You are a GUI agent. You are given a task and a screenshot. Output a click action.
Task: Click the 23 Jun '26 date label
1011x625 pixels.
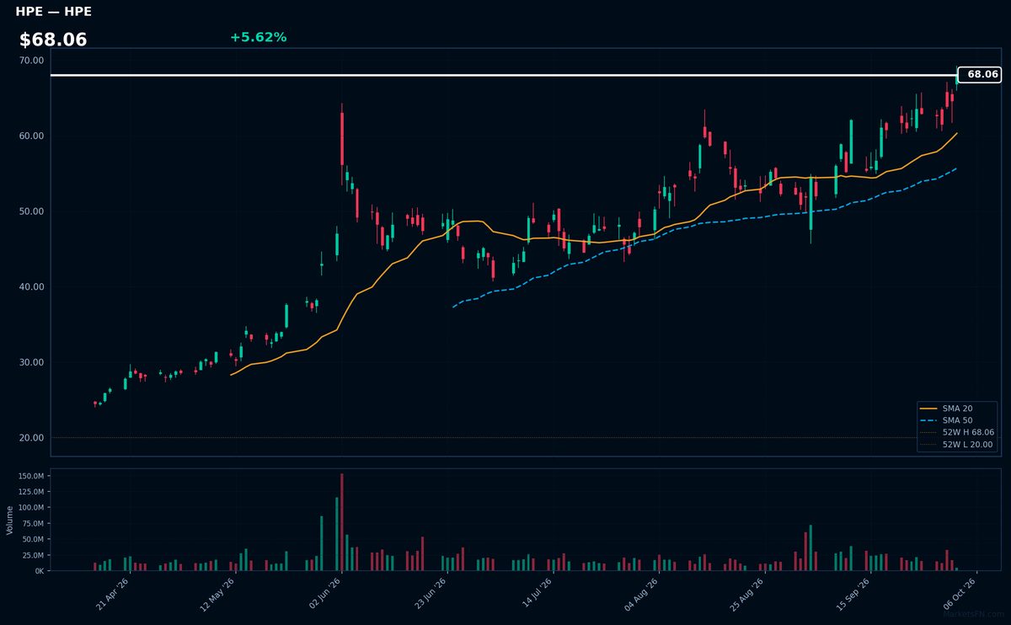[x=430, y=594]
